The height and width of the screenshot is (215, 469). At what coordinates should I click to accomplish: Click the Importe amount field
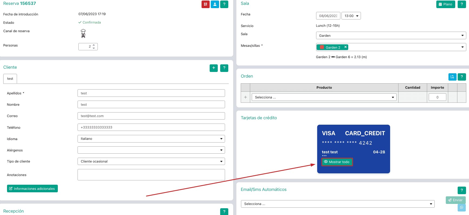pos(437,97)
